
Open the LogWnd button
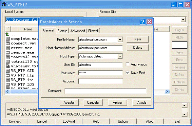[x=69, y=122]
